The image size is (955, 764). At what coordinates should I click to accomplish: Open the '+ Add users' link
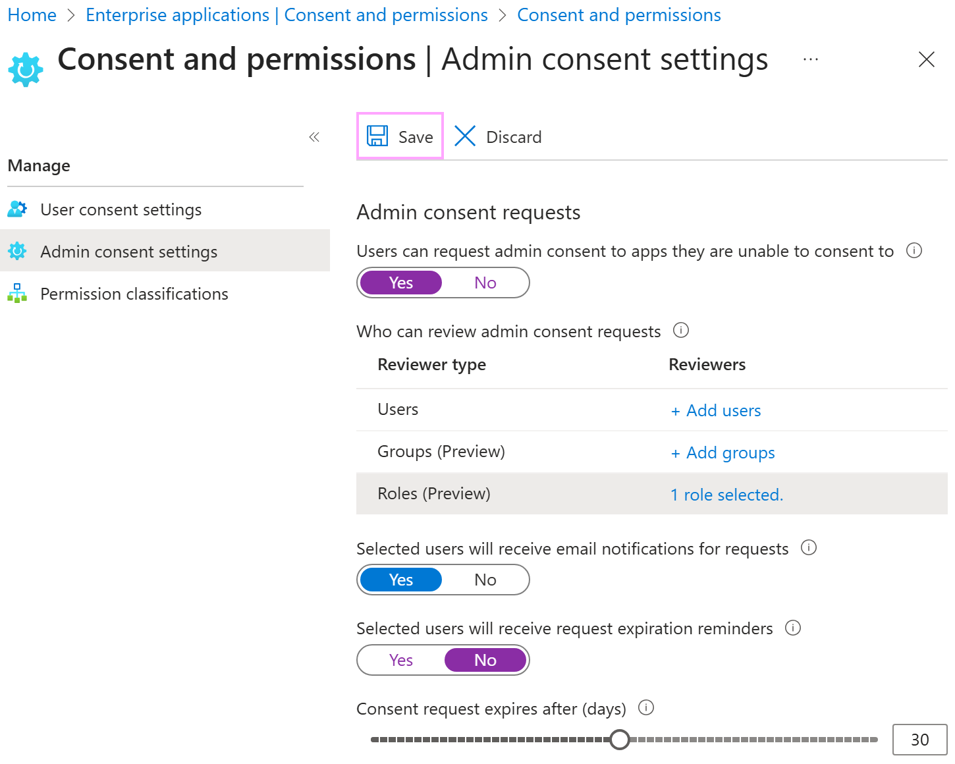715,410
